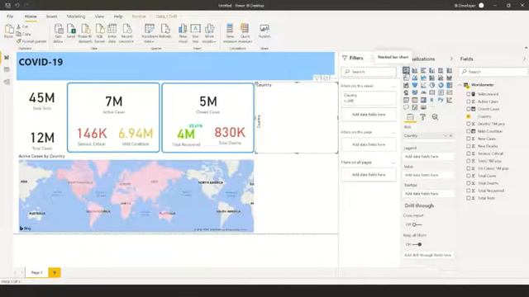Check the Active Cases field checkbox

[469, 101]
